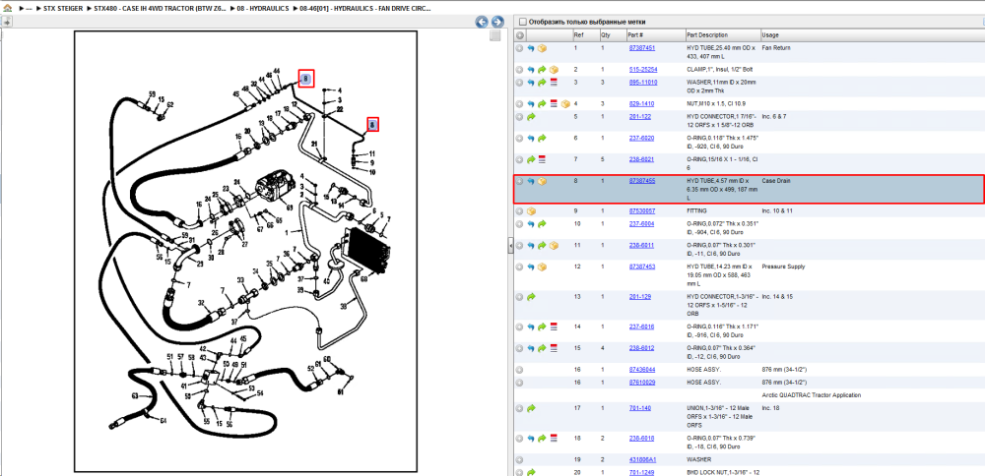This screenshot has width=985, height=476.
Task: Toggle the selection circle on HOSE ASSY 87610029 row
Action: (519, 382)
